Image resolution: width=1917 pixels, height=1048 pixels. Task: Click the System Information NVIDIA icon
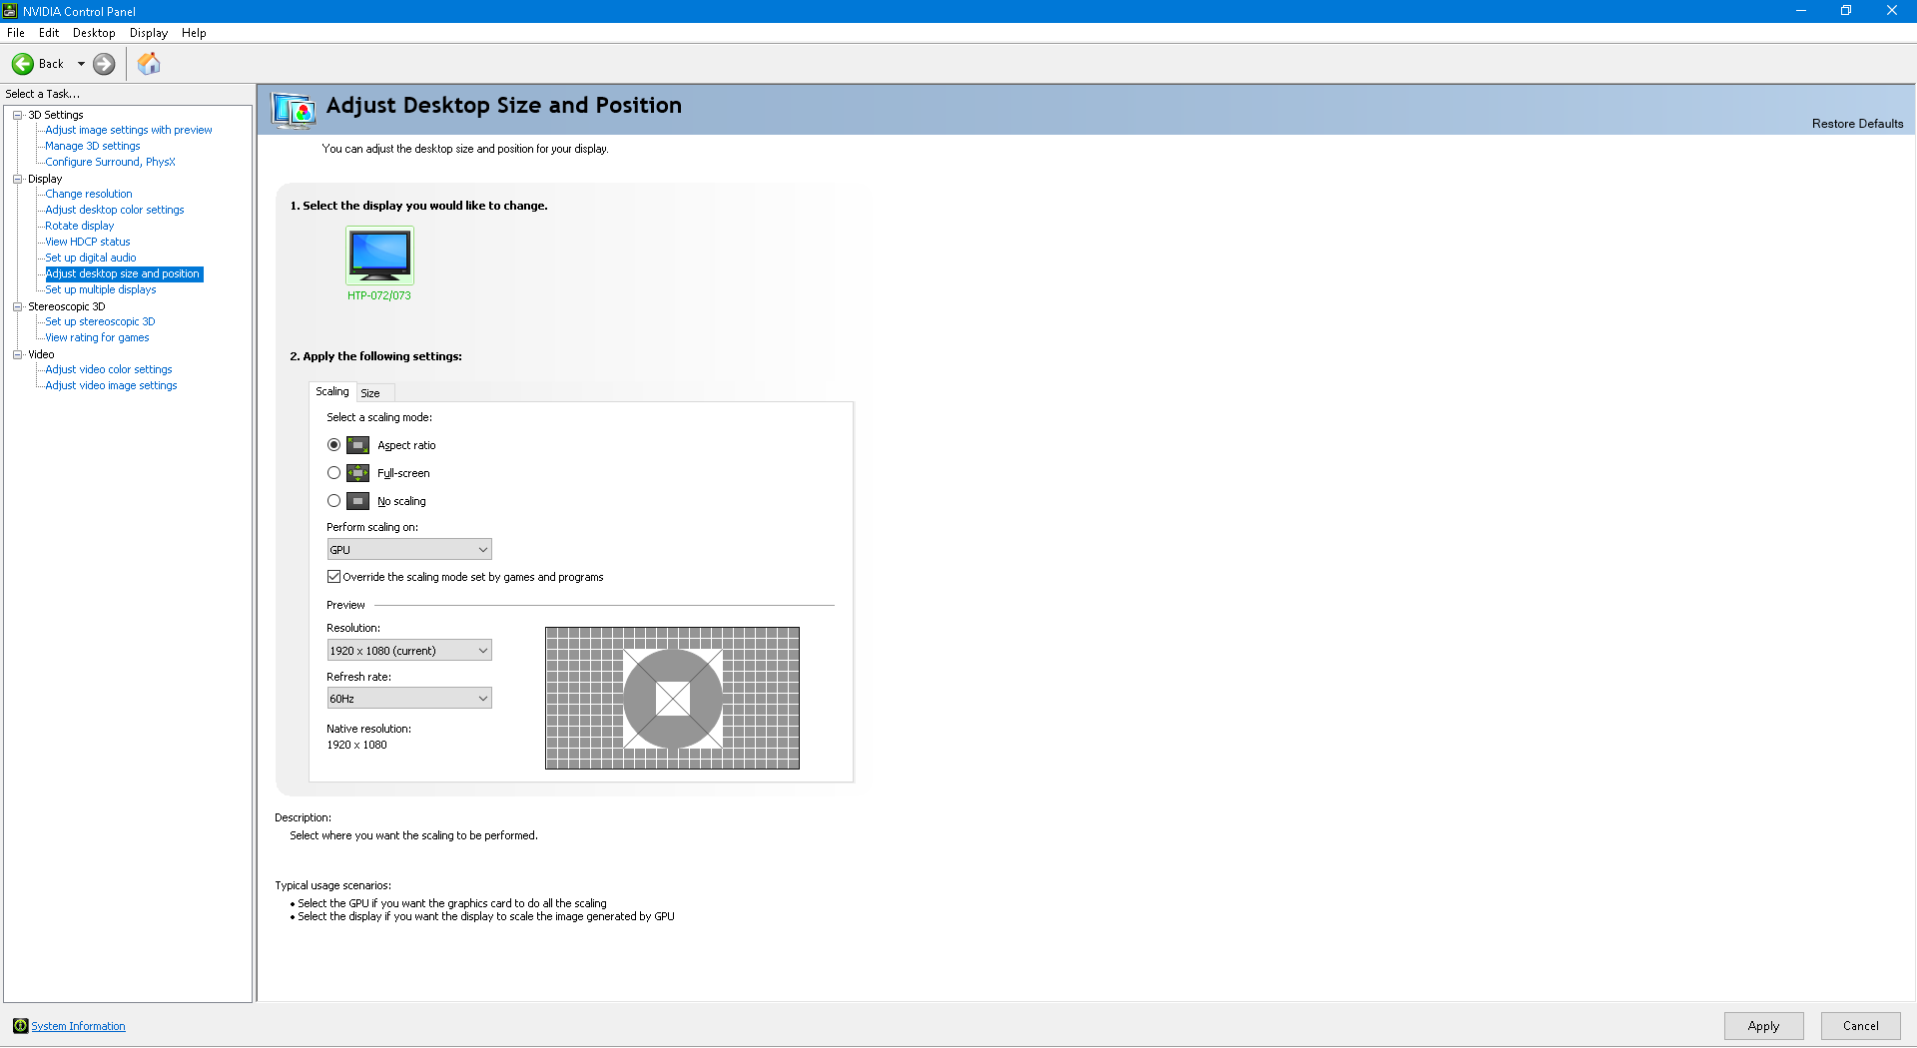pos(20,1026)
